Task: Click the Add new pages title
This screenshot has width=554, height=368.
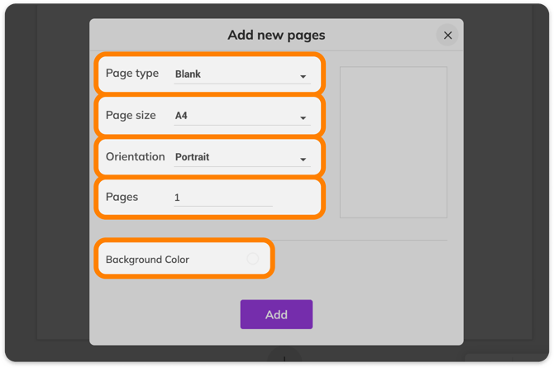Action: 276,35
